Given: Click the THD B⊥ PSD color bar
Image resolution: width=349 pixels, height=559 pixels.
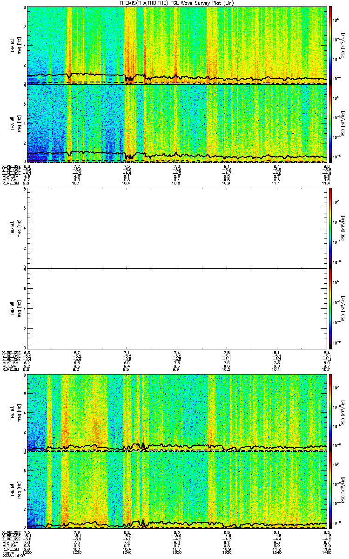Looking at the screenshot, I should click(330, 228).
